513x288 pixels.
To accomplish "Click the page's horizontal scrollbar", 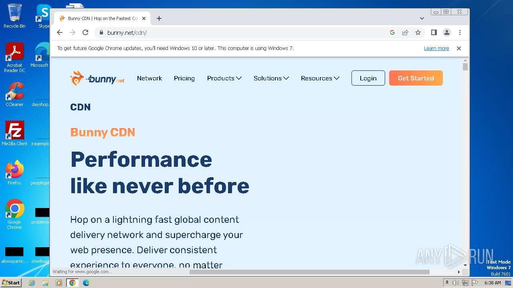I will tap(309, 272).
